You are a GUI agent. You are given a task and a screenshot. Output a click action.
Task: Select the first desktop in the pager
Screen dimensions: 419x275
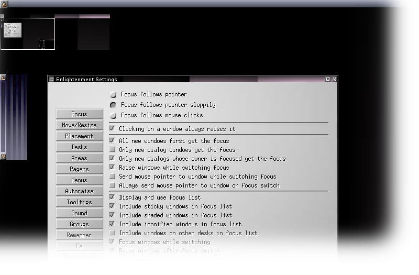[x=28, y=34]
